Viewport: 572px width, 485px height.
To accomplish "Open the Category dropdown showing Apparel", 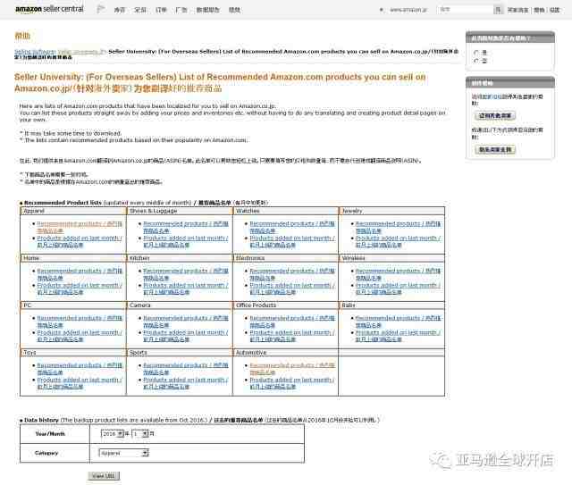I will pyautogui.click(x=123, y=453).
